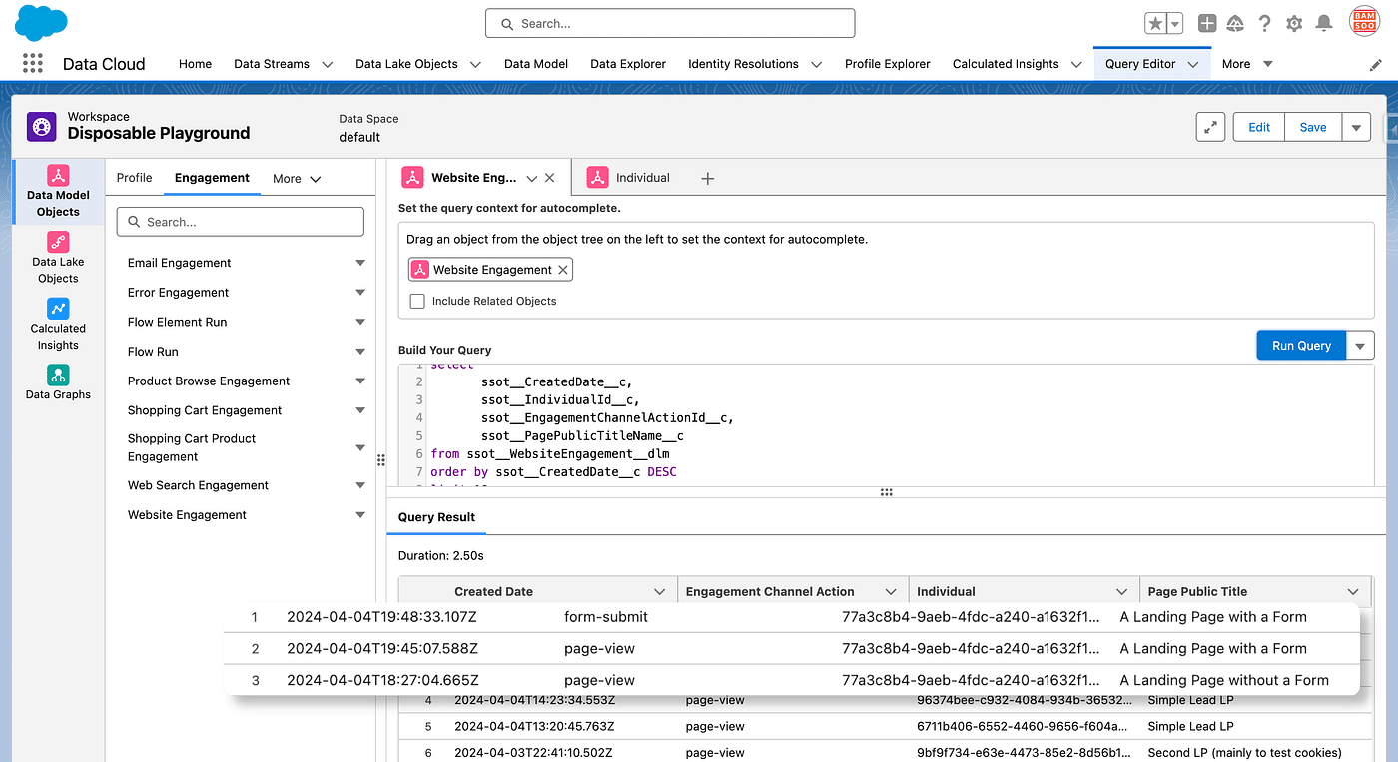Add a new query tab
This screenshot has width=1398, height=762.
[x=707, y=178]
